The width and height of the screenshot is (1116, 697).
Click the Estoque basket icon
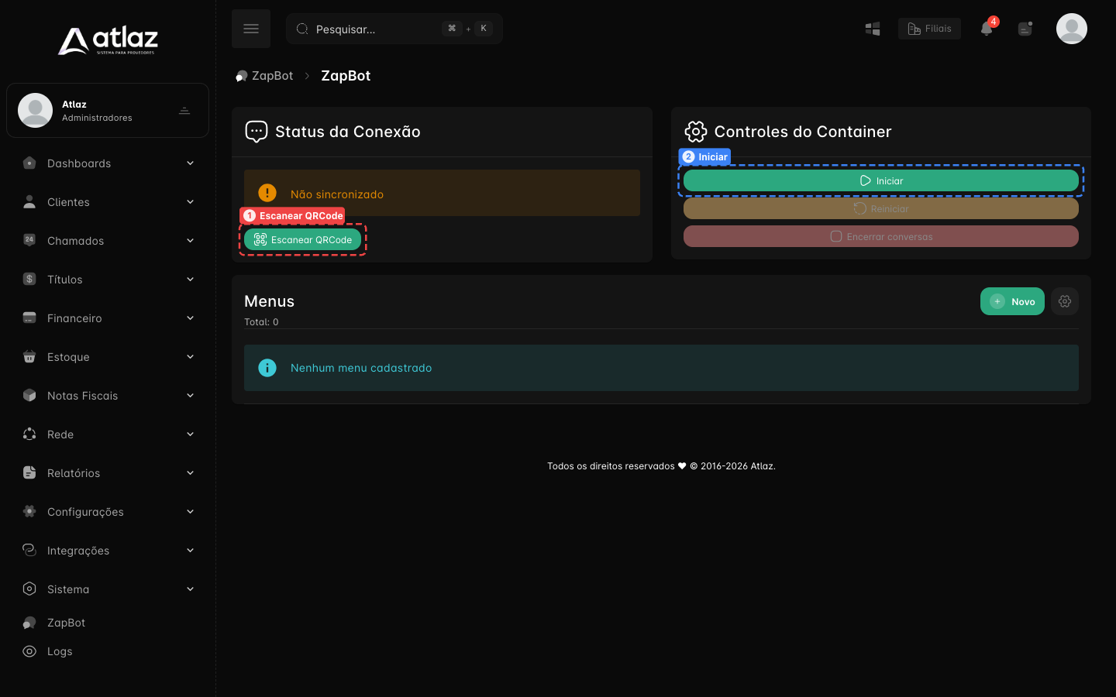click(x=29, y=356)
